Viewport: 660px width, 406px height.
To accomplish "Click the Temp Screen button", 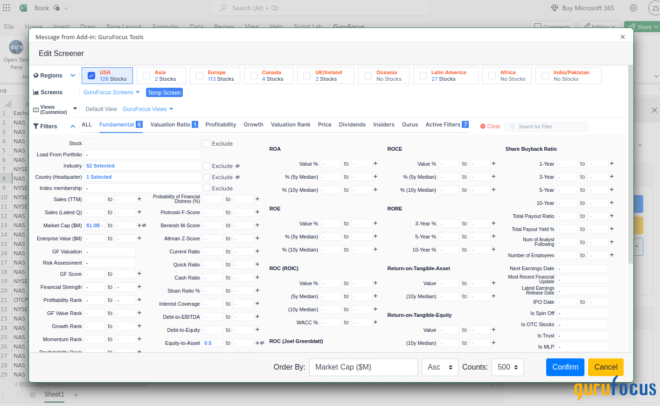I will click(x=164, y=92).
